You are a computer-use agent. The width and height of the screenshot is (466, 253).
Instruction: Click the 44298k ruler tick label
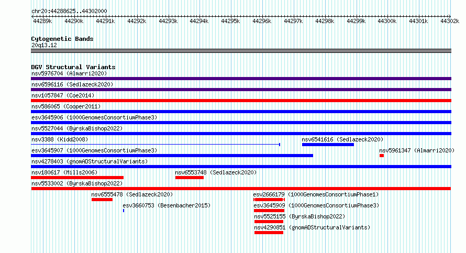tap(325, 21)
